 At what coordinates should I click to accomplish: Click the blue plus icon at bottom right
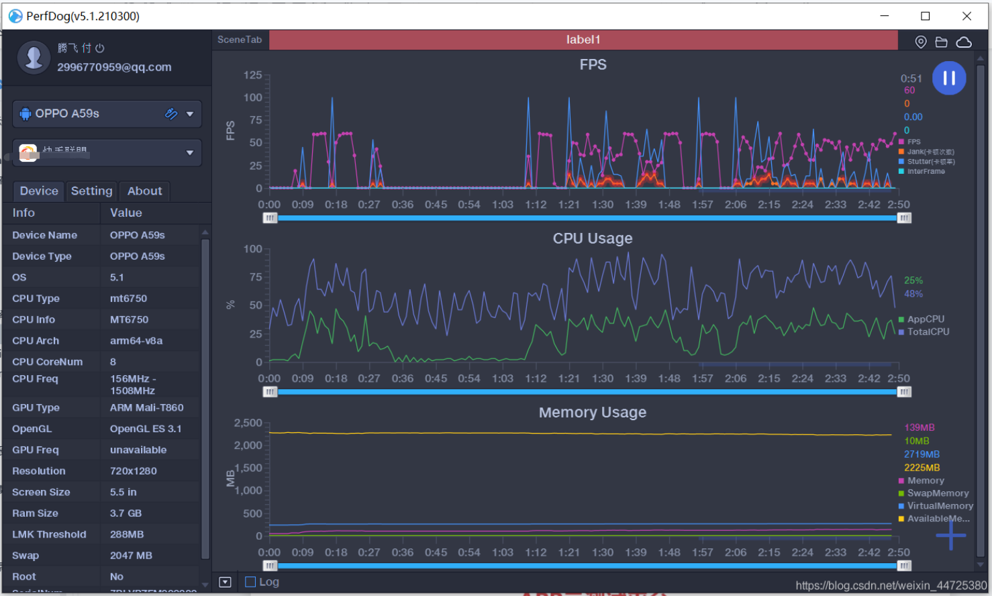coord(951,535)
